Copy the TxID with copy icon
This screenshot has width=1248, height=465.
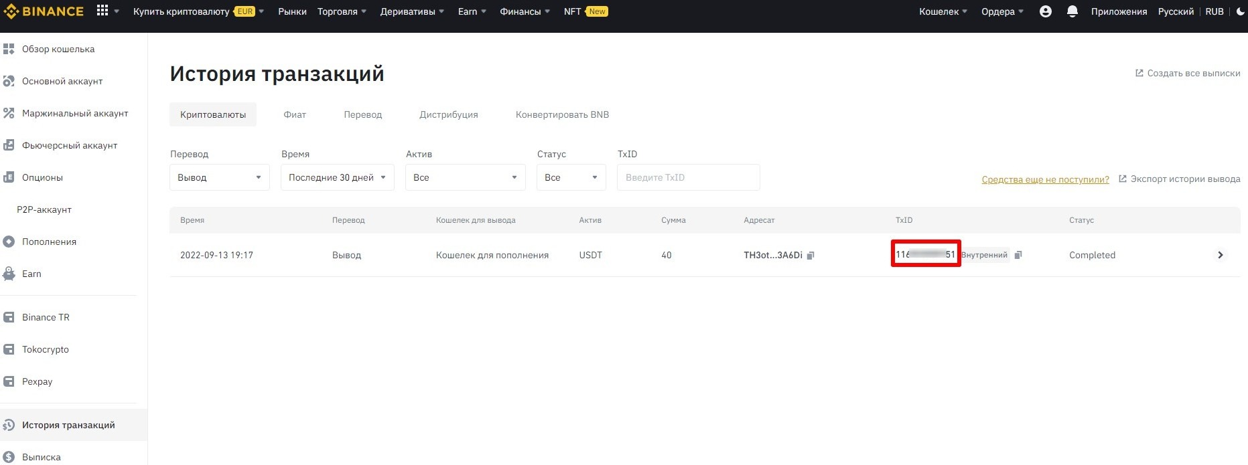tap(1018, 255)
